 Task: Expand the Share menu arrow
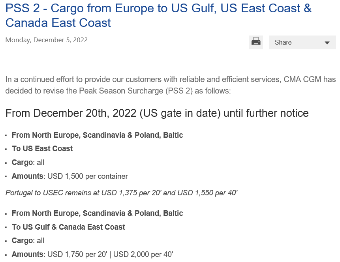[x=327, y=43]
